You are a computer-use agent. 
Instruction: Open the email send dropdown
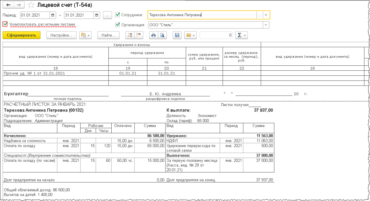190,35
